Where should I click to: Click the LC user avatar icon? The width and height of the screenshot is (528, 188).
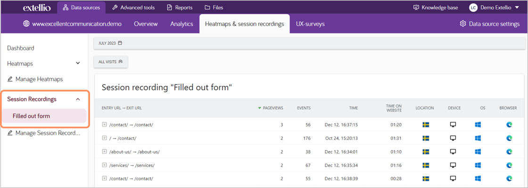coord(473,8)
